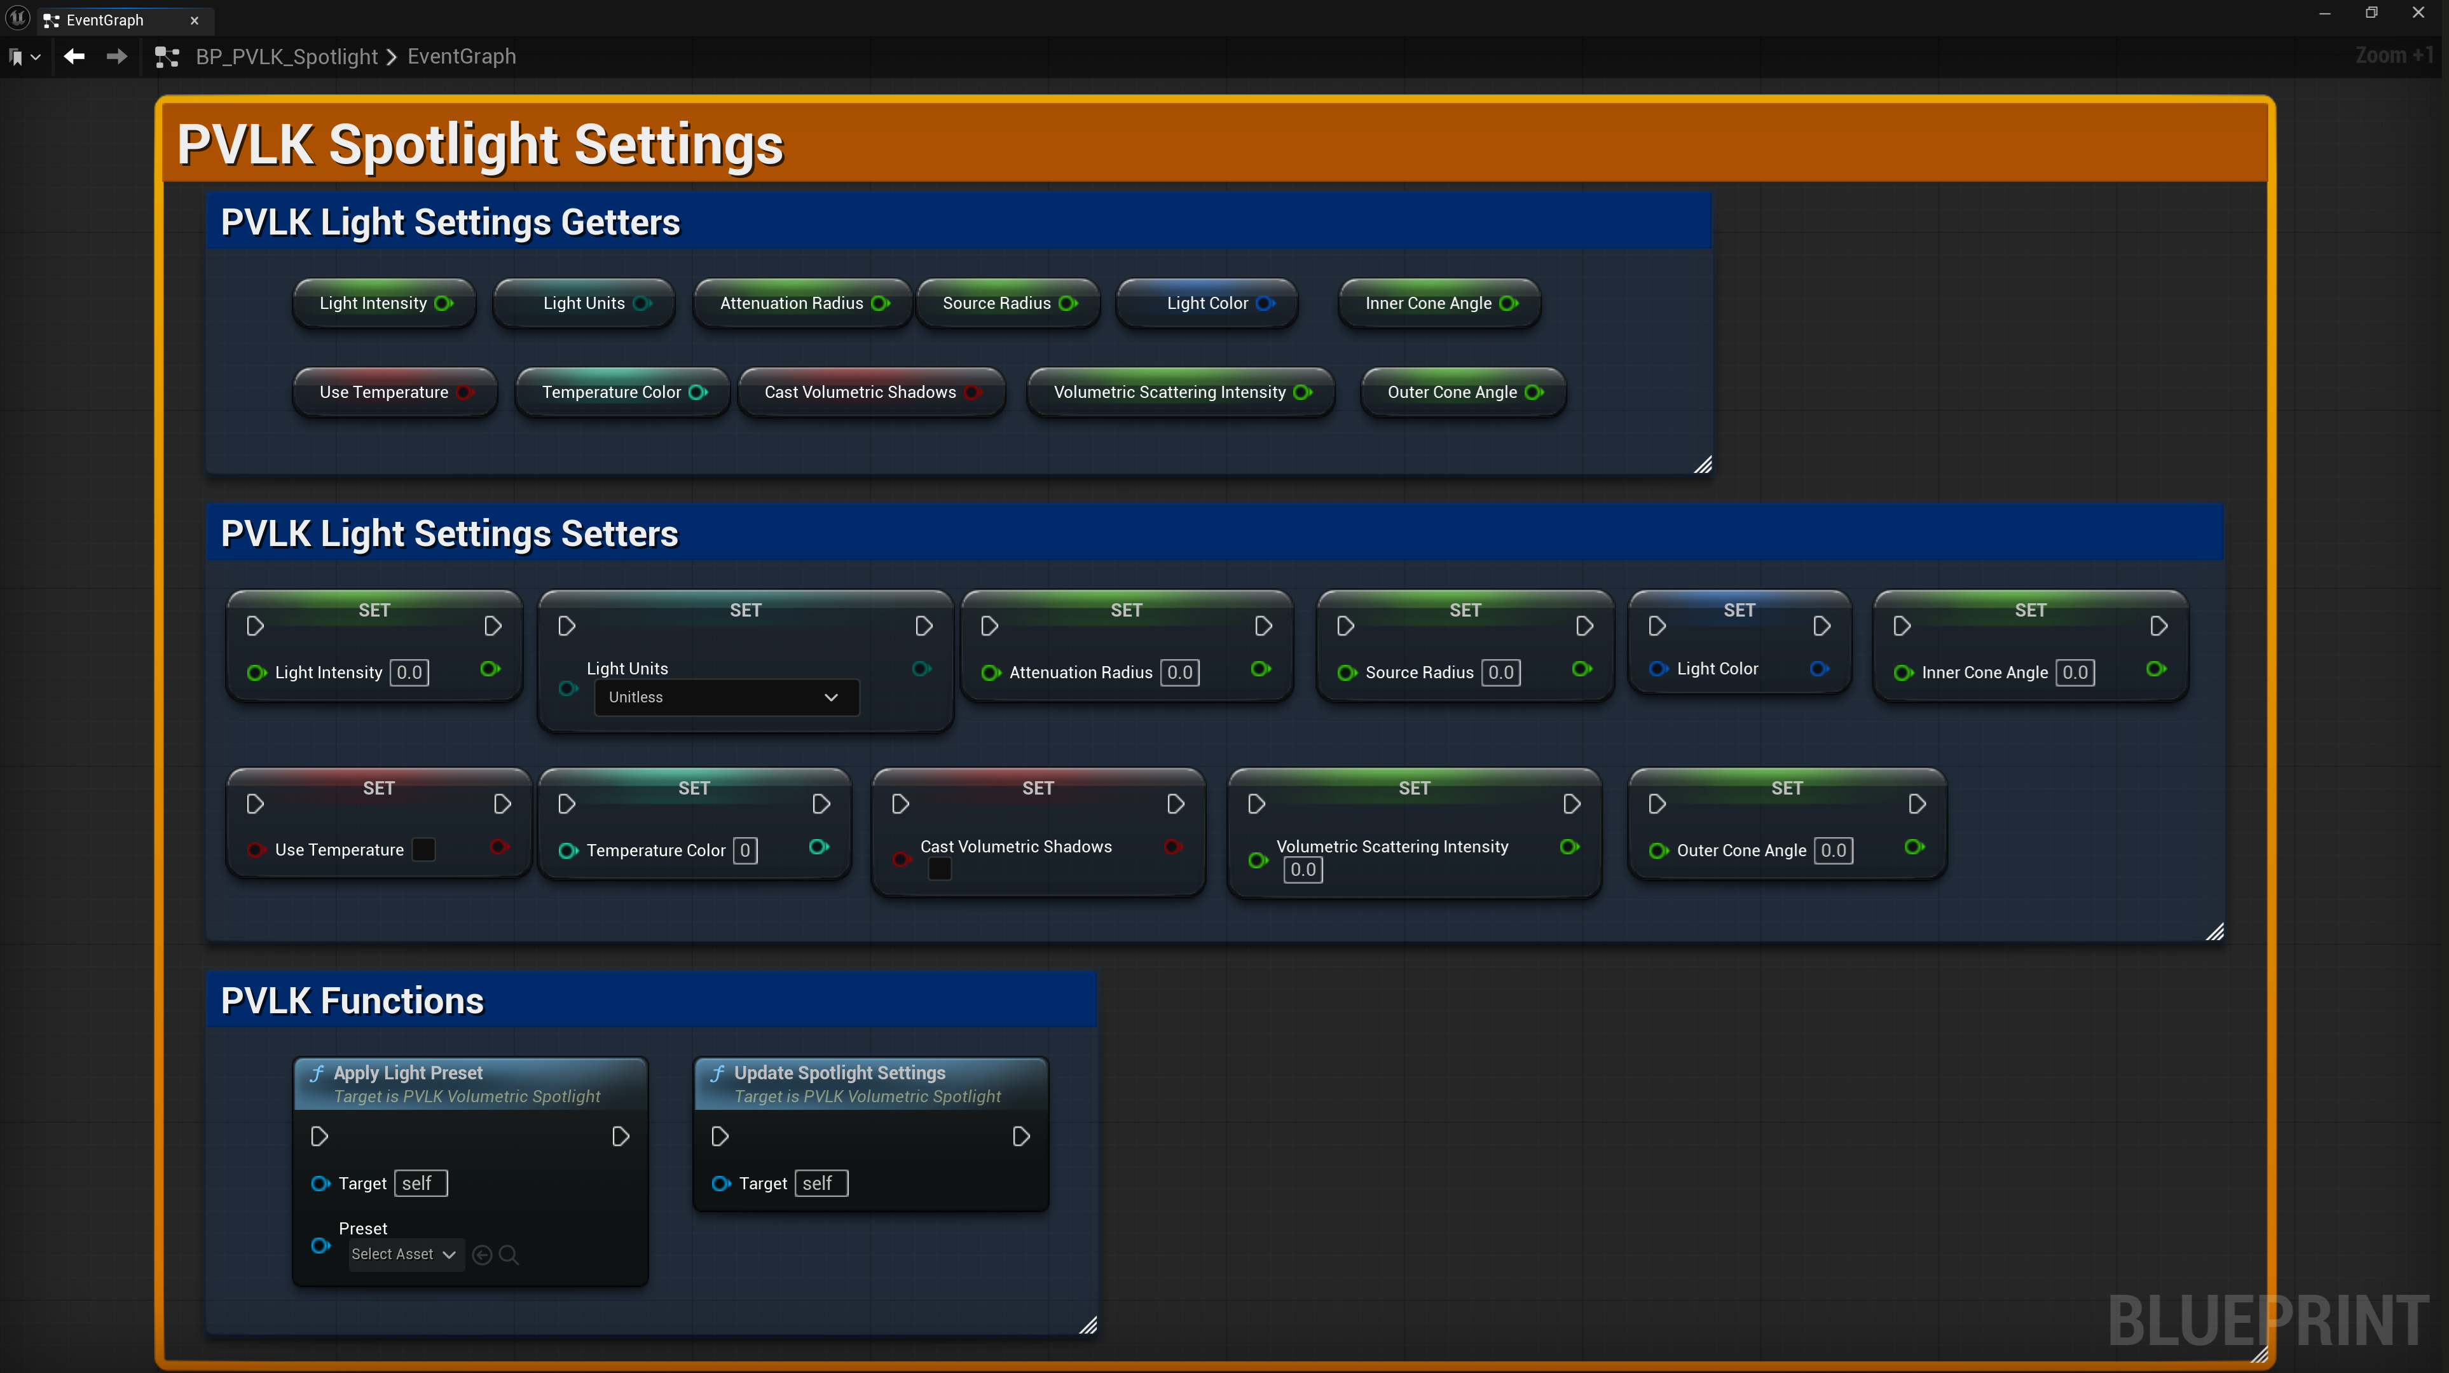The width and height of the screenshot is (2449, 1373).
Task: Click Target self field on Update Spotlight Settings
Action: 820,1183
